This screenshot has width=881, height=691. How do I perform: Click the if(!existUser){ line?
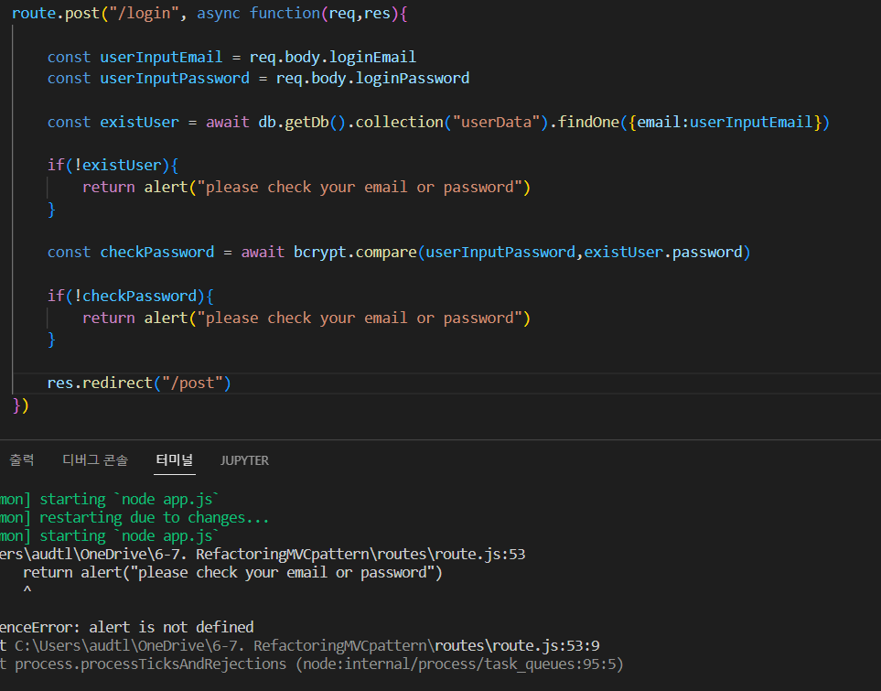click(113, 166)
